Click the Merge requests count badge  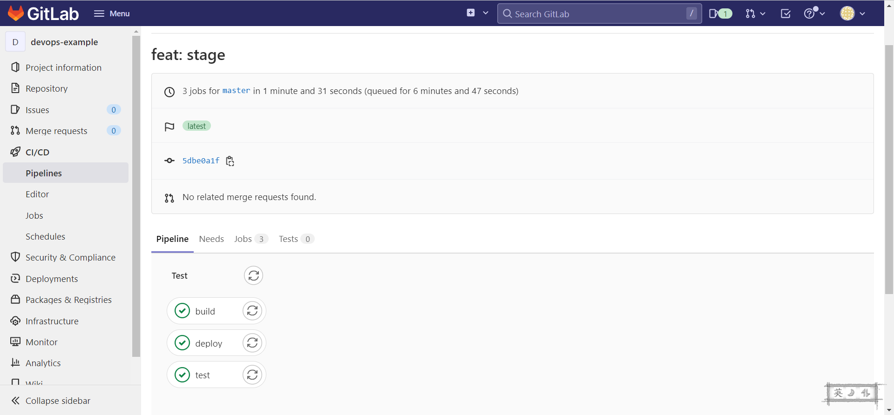click(114, 130)
